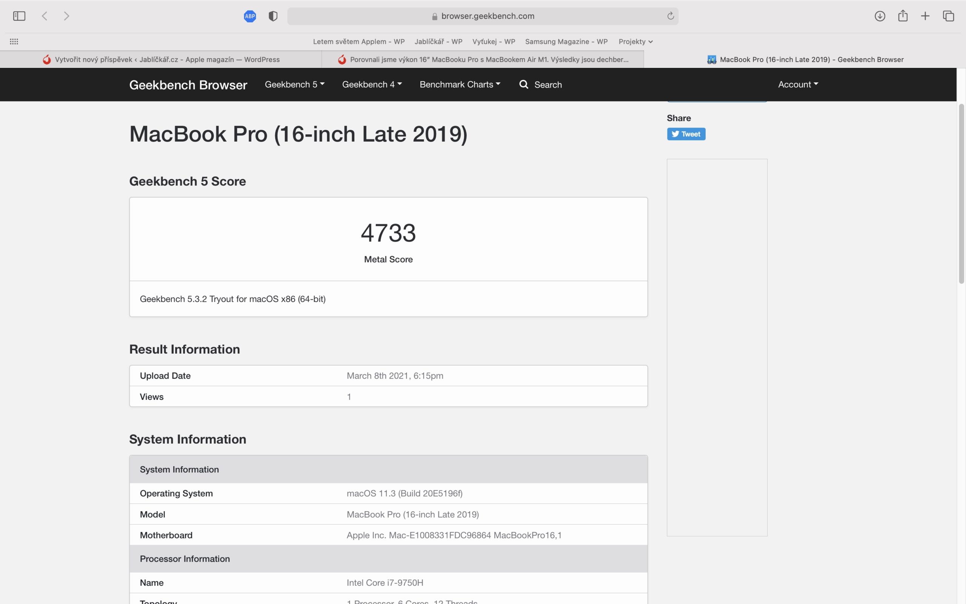Screen dimensions: 966x604
Task: Click the Geekbench 5.3.2 Tryout version text
Action: [233, 299]
